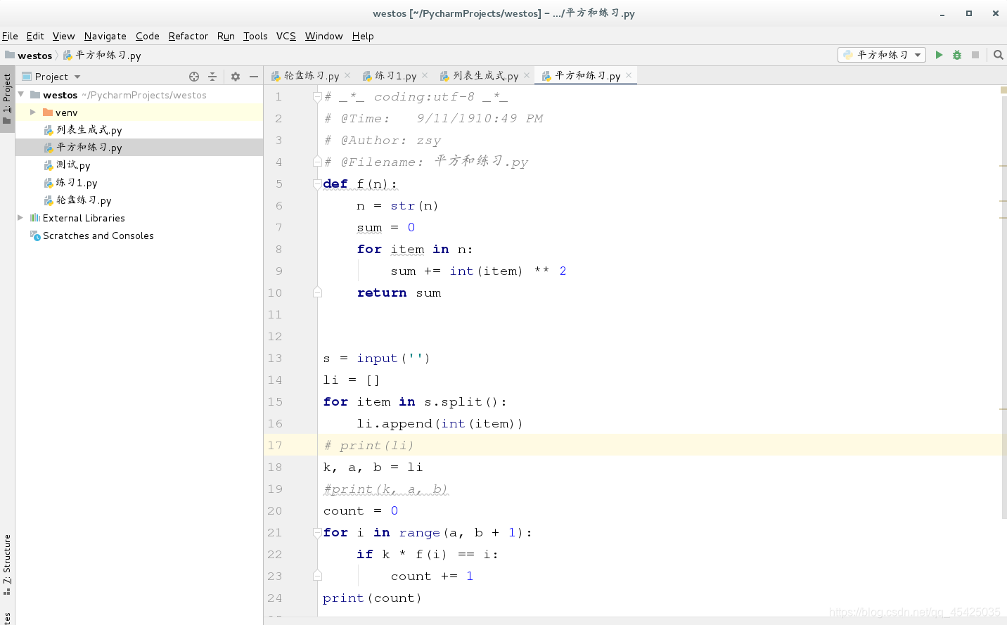1007x625 pixels.
Task: Open the Run menu
Action: [226, 36]
